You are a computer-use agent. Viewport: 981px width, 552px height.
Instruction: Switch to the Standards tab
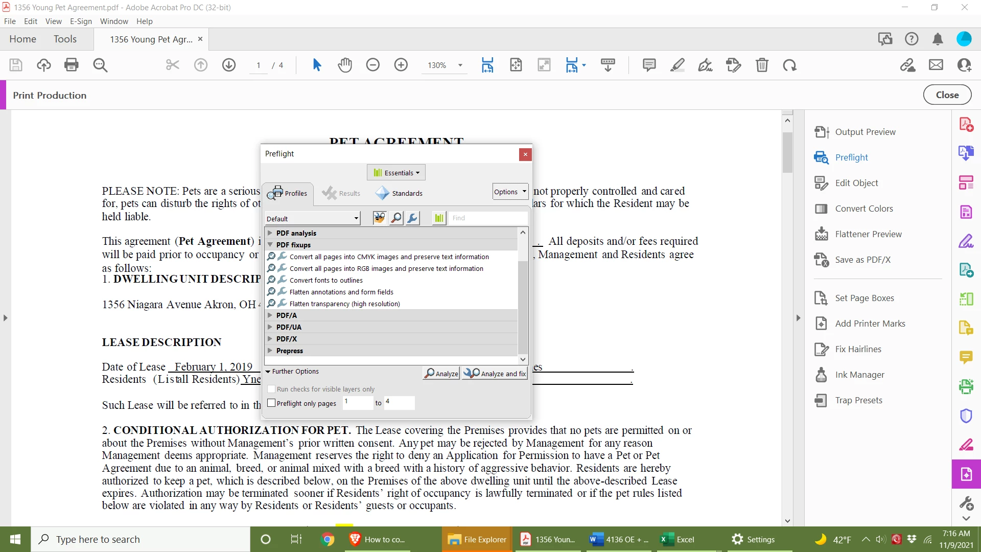point(400,193)
